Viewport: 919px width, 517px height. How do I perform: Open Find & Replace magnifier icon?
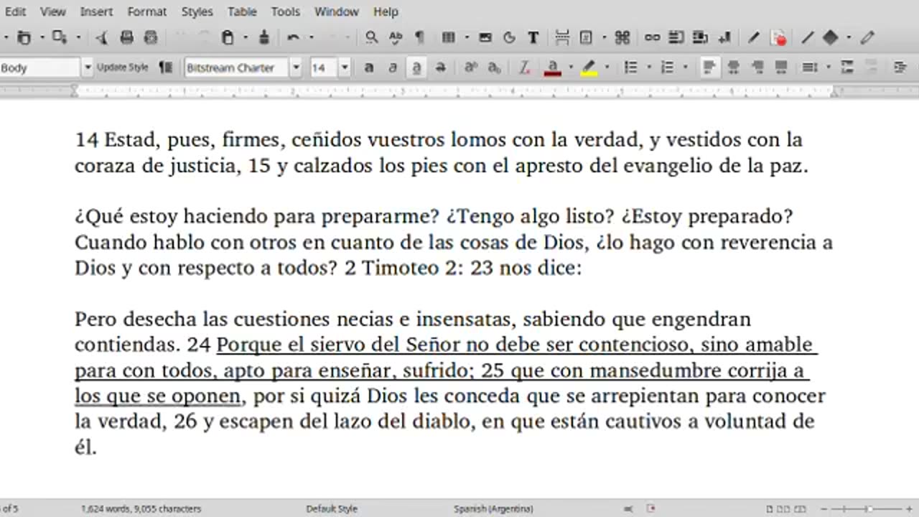(x=371, y=38)
